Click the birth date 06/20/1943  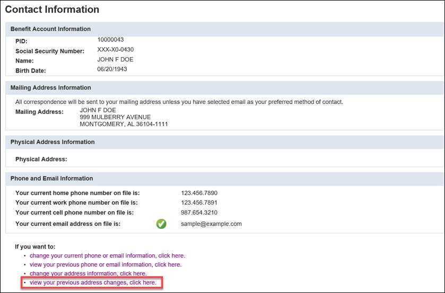(x=112, y=69)
